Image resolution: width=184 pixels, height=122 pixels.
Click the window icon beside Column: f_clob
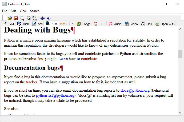tap(5, 4)
